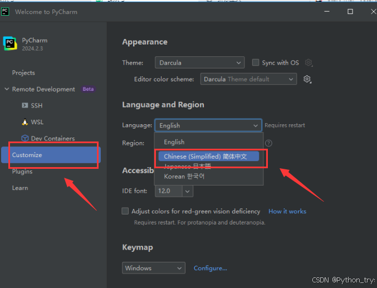Image resolution: width=377 pixels, height=288 pixels.
Task: Open the Editor color scheme dropdown
Action: click(x=248, y=79)
